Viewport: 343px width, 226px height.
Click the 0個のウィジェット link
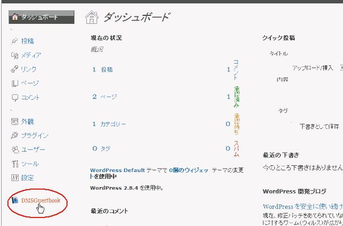(x=189, y=170)
